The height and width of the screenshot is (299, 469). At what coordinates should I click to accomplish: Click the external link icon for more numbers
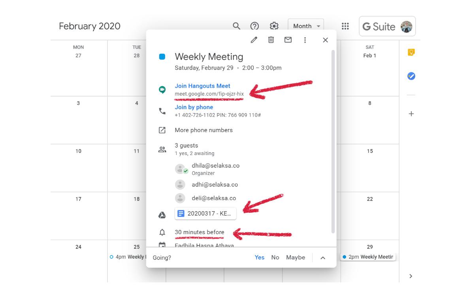[162, 130]
